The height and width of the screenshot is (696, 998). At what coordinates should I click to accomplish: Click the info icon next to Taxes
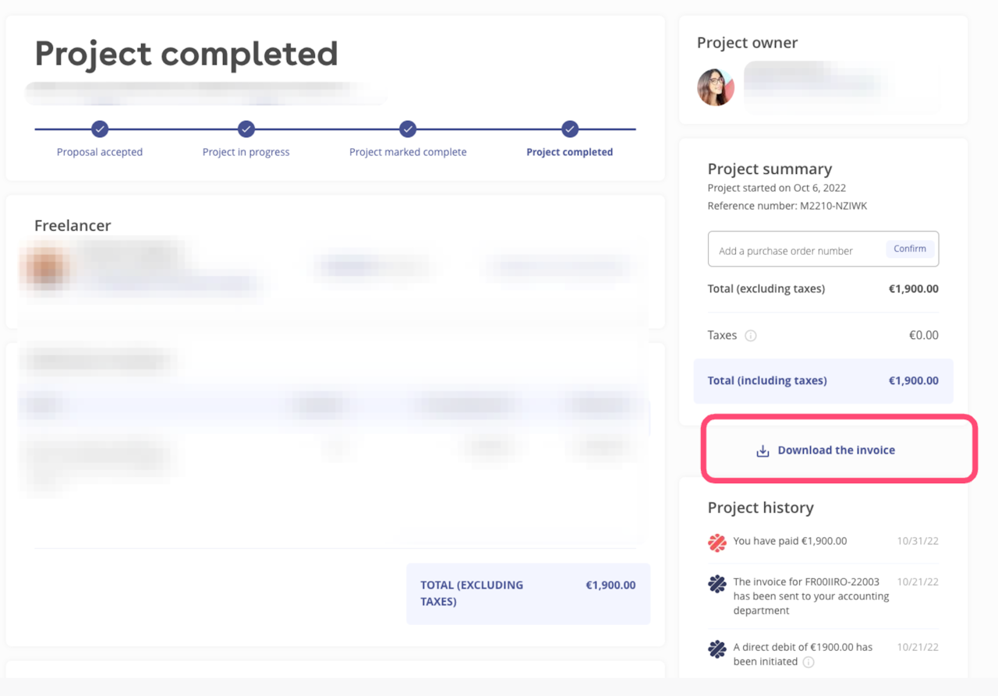tap(751, 336)
